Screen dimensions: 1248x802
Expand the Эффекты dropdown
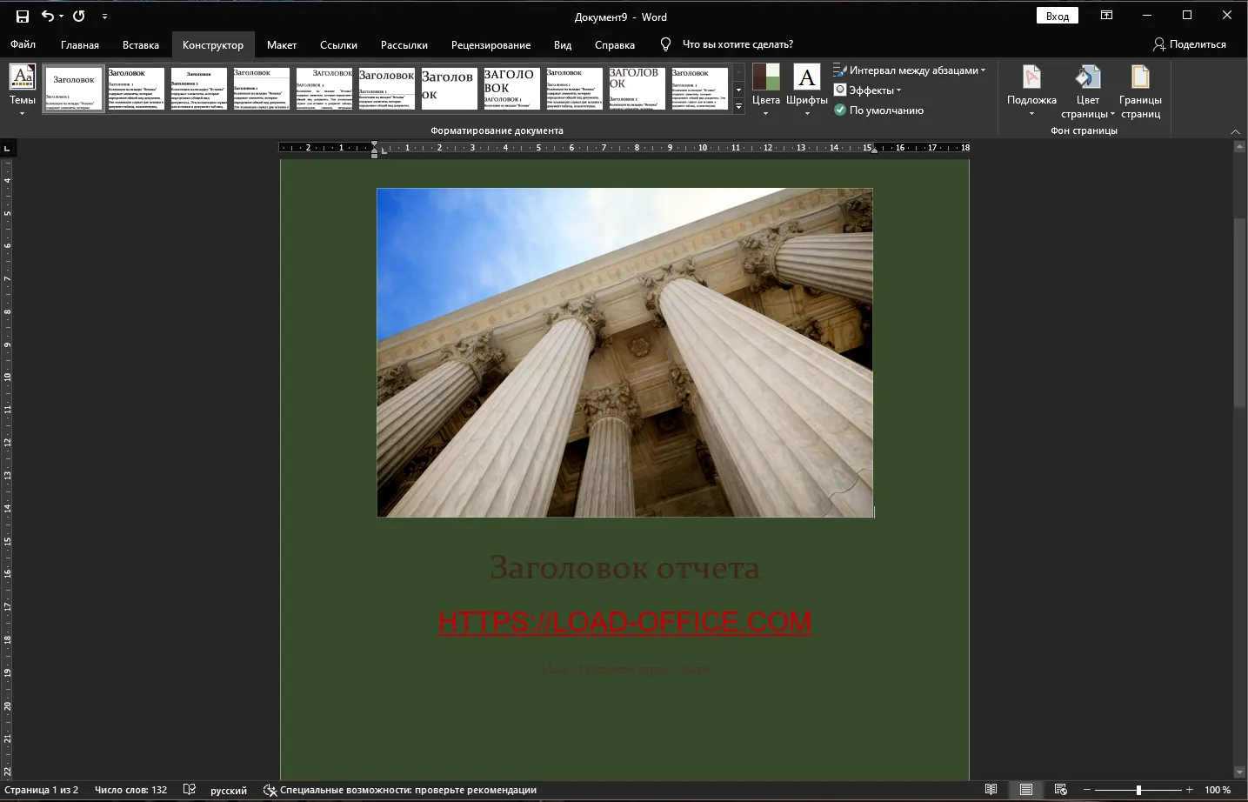click(868, 90)
